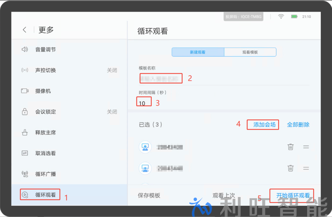
Task: Delete the second selected site with trash icon
Action: click(290, 168)
